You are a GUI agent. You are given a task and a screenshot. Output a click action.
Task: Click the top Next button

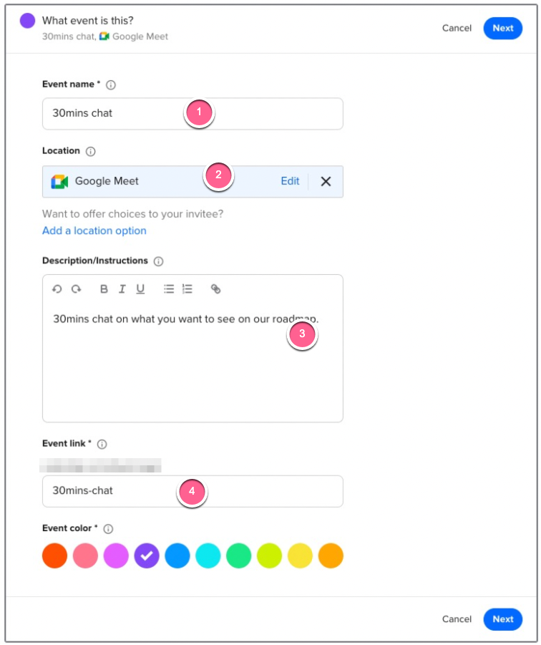(502, 28)
